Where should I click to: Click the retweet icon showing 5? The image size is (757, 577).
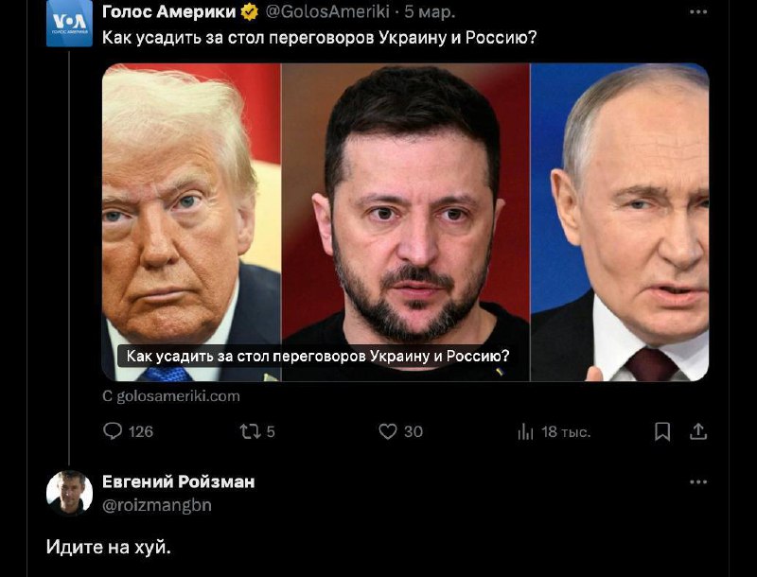pyautogui.click(x=250, y=431)
